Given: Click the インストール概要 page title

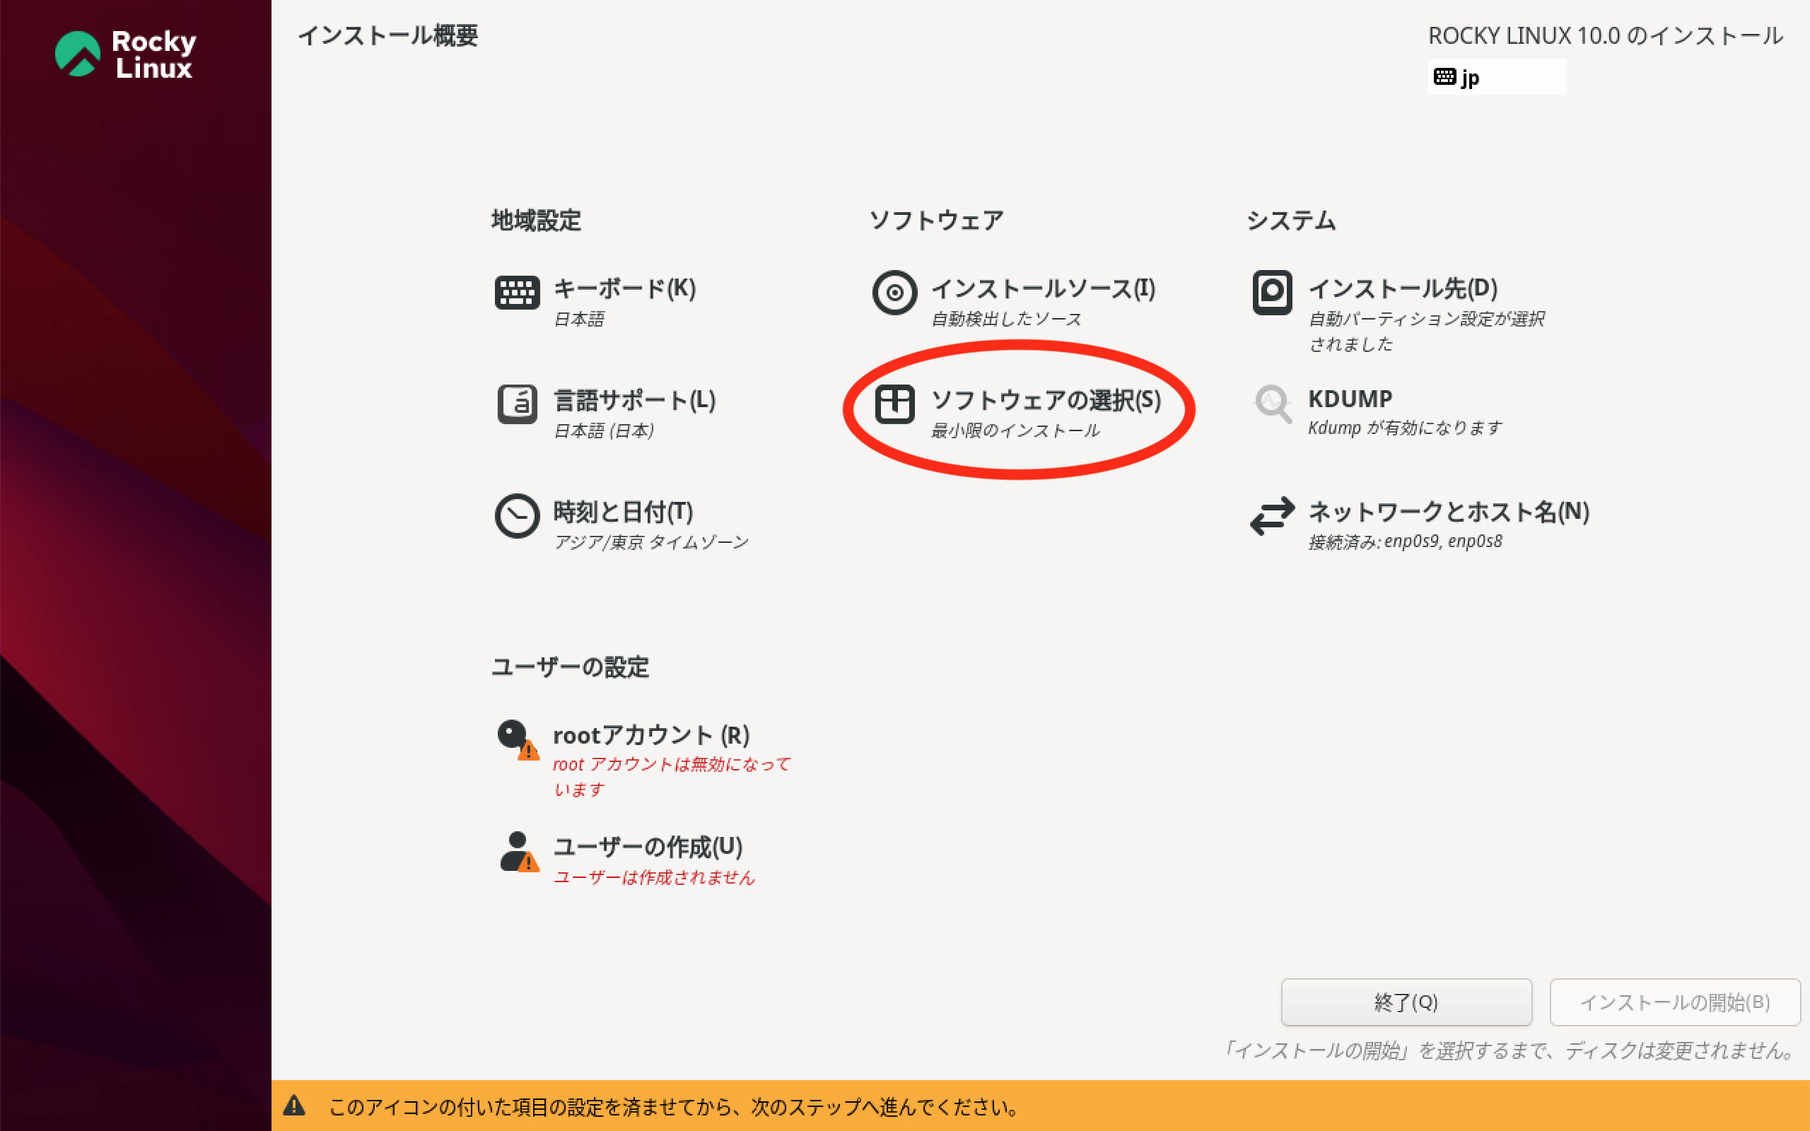Looking at the screenshot, I should click(x=387, y=35).
